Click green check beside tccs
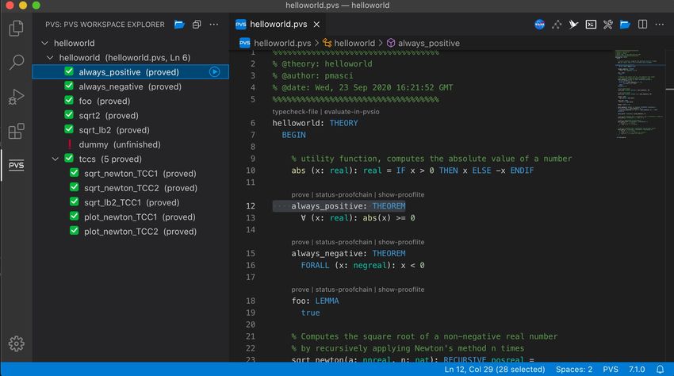The height and width of the screenshot is (376, 674). (x=69, y=159)
